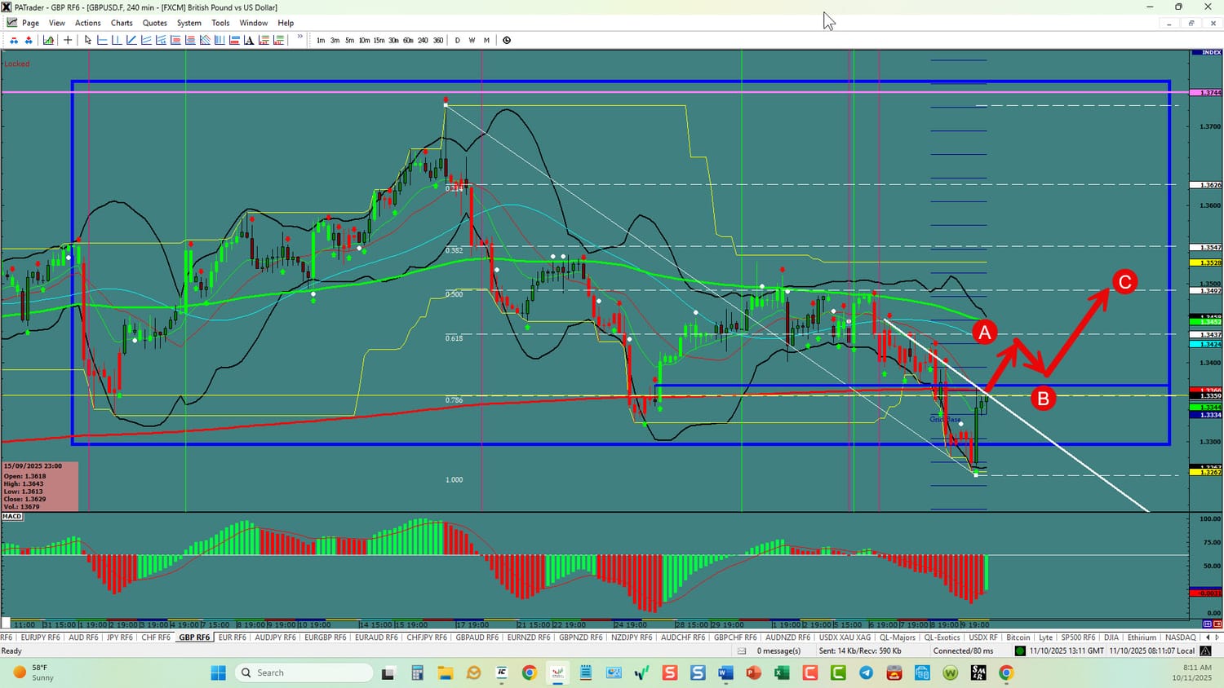The height and width of the screenshot is (688, 1224).
Task: Select the horizontal line drawing tool
Action: coord(103,40)
